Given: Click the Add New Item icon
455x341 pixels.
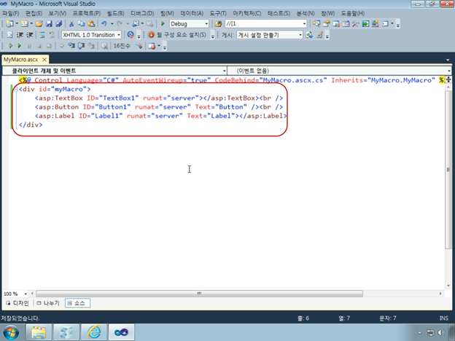Looking at the screenshot, I should pyautogui.click(x=24, y=24).
